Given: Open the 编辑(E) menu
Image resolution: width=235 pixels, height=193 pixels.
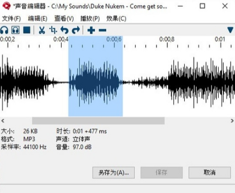Looking at the screenshot, I should (x=38, y=18).
